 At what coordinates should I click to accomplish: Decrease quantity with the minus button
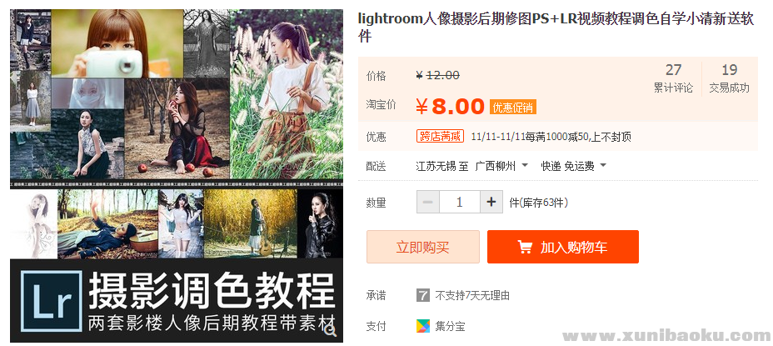(x=428, y=202)
